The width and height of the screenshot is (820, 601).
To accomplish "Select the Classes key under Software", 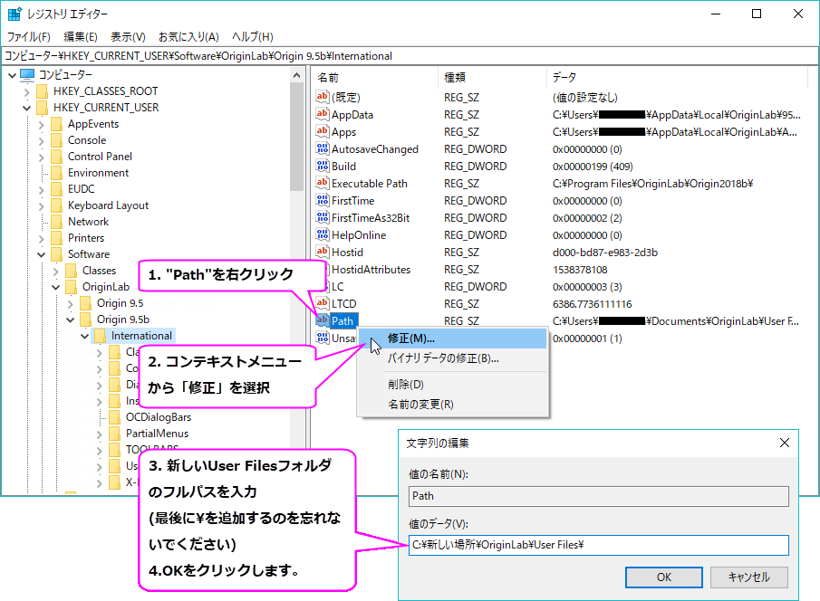I will click(99, 271).
